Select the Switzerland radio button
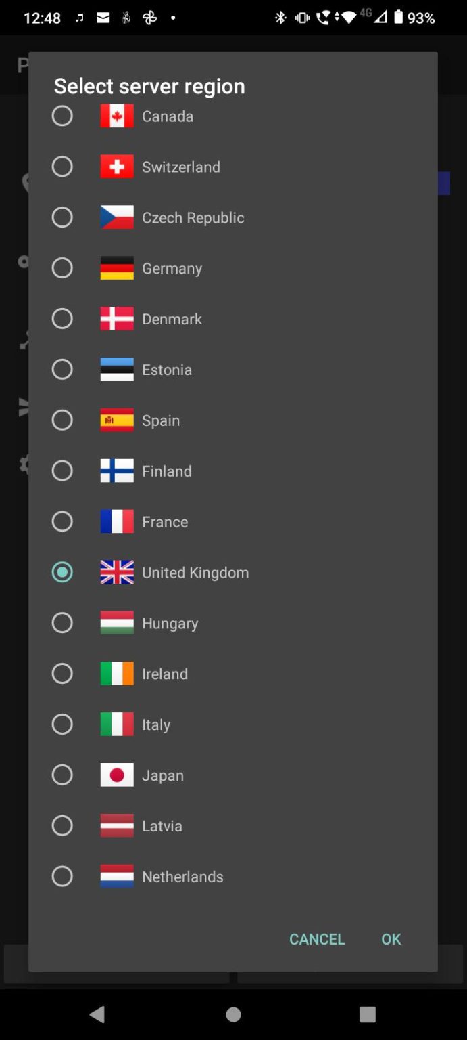The width and height of the screenshot is (467, 1040). [x=62, y=167]
